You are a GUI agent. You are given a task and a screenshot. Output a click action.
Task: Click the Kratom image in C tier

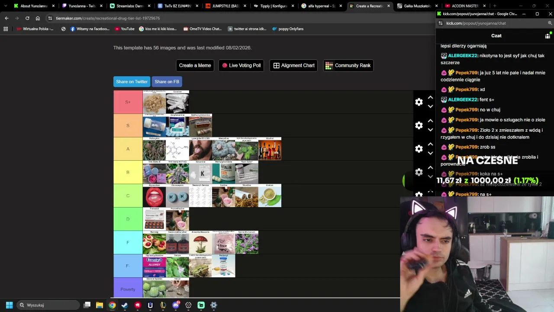(x=270, y=195)
